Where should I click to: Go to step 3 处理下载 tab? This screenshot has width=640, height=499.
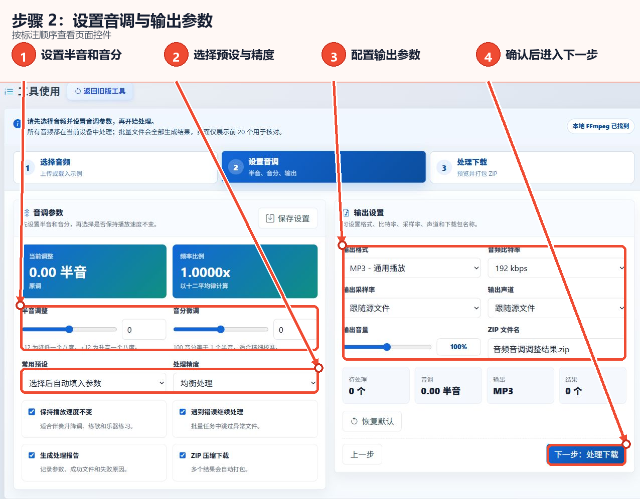click(532, 167)
